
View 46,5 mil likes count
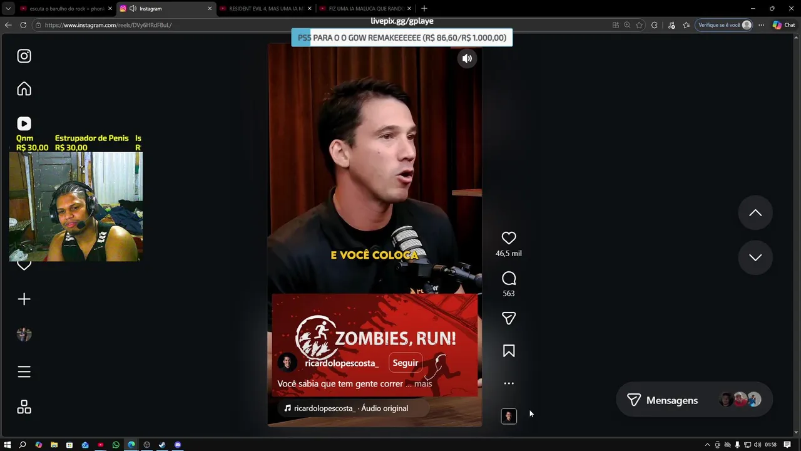[x=509, y=254]
